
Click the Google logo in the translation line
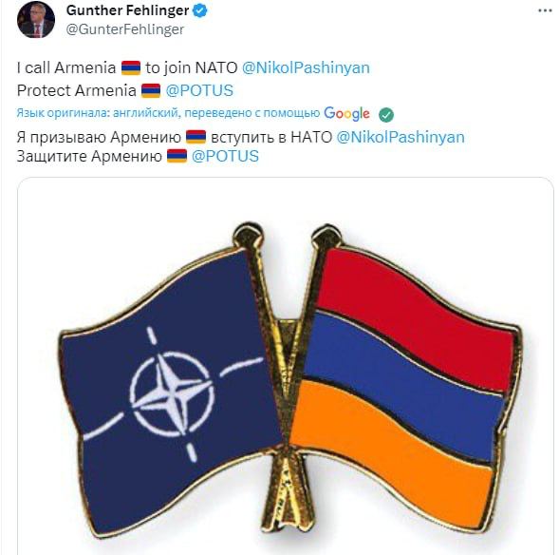[x=346, y=113]
